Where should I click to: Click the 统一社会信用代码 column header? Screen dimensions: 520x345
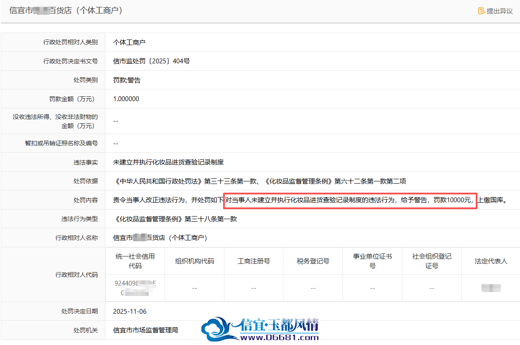135,261
